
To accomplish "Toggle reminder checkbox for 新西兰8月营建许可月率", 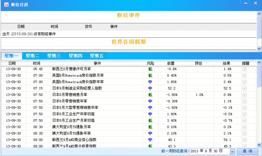I will pyautogui.click(x=245, y=69).
